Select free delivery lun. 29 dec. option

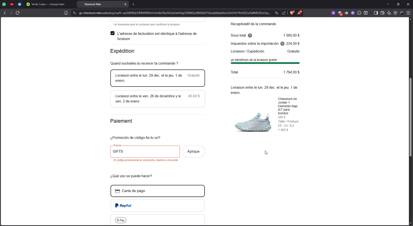157,78
